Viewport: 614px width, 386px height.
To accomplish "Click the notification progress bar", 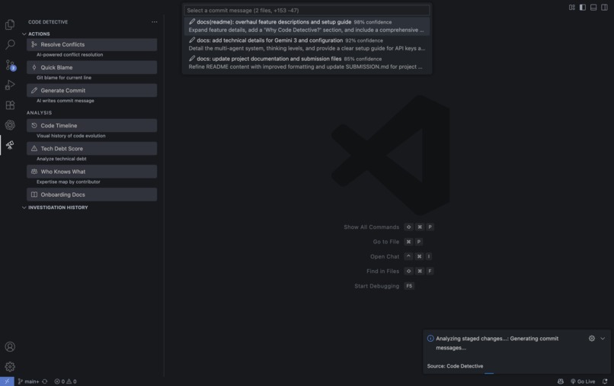I will click(516, 373).
